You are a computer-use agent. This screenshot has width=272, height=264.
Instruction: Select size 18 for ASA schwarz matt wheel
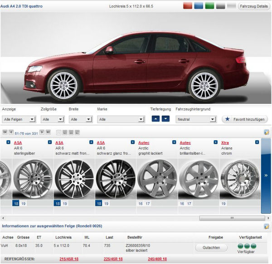(57, 203)
